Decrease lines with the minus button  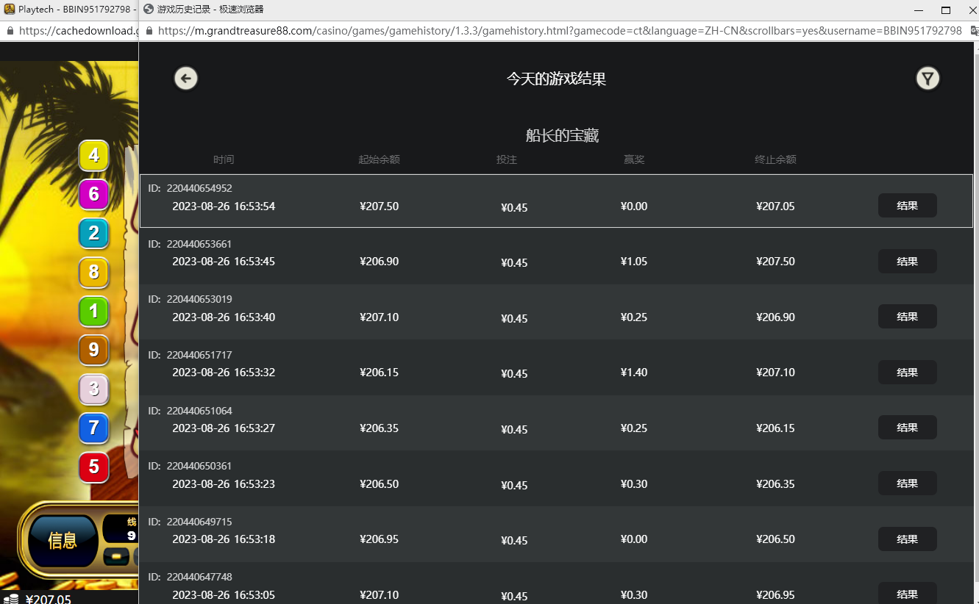116,556
